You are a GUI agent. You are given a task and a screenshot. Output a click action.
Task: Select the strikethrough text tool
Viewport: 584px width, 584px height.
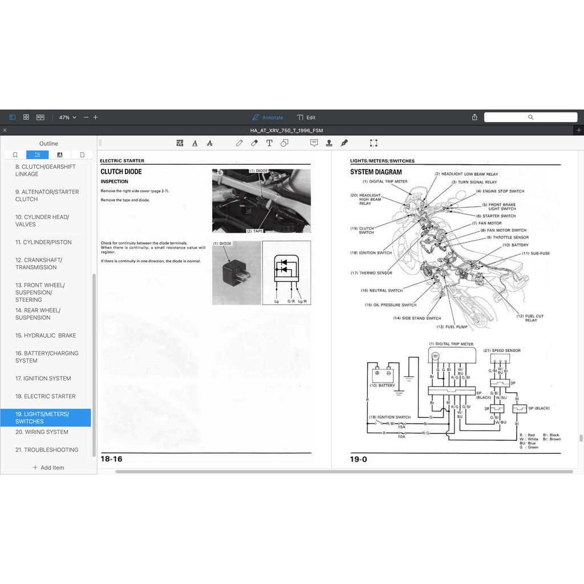(210, 143)
